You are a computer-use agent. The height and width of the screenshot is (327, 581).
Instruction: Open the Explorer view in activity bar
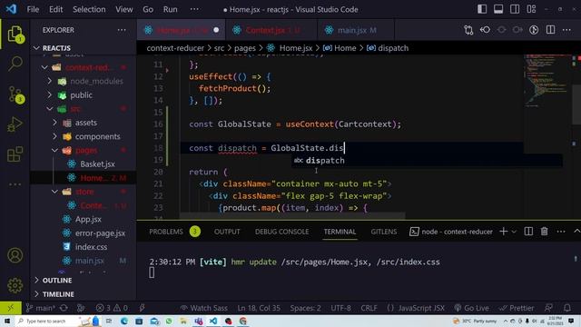15,35
